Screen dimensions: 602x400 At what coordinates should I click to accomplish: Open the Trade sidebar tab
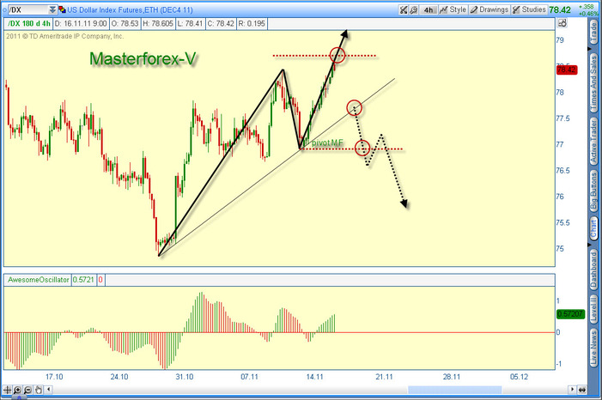594,34
